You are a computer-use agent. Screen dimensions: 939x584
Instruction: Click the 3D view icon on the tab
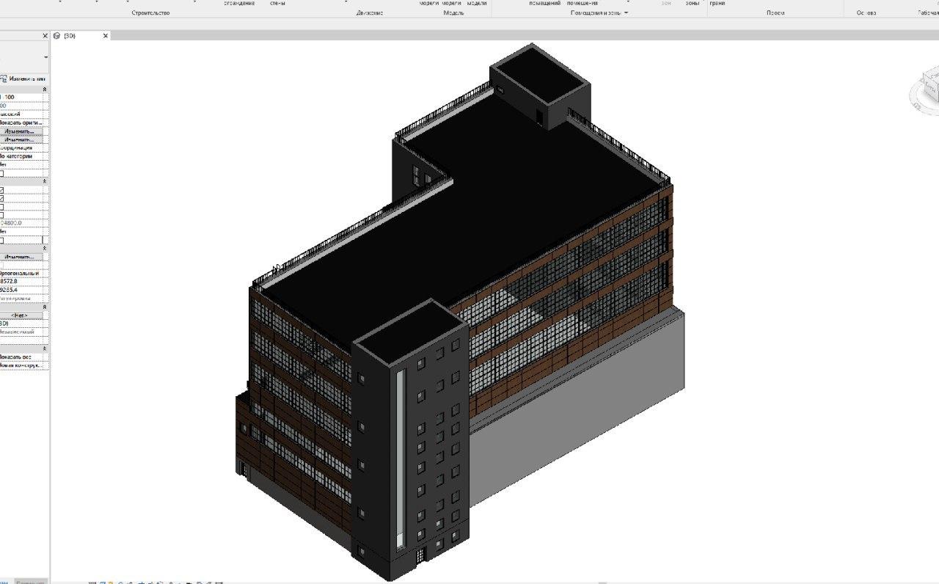pyautogui.click(x=57, y=36)
